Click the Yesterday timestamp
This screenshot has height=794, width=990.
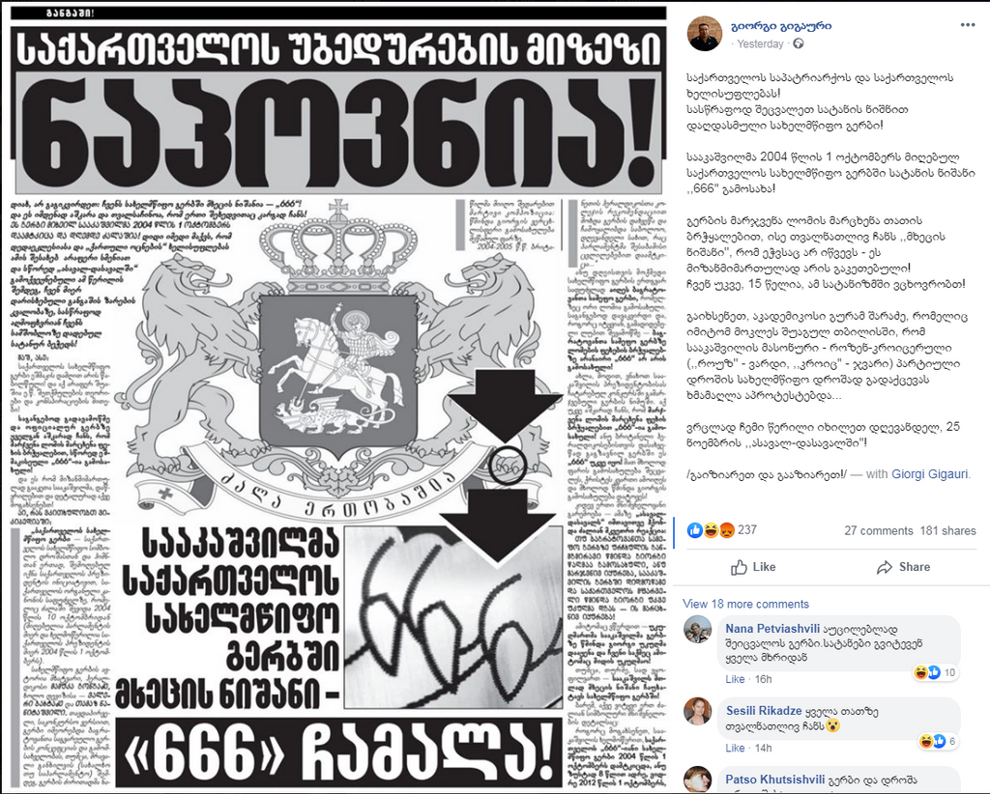pos(760,43)
